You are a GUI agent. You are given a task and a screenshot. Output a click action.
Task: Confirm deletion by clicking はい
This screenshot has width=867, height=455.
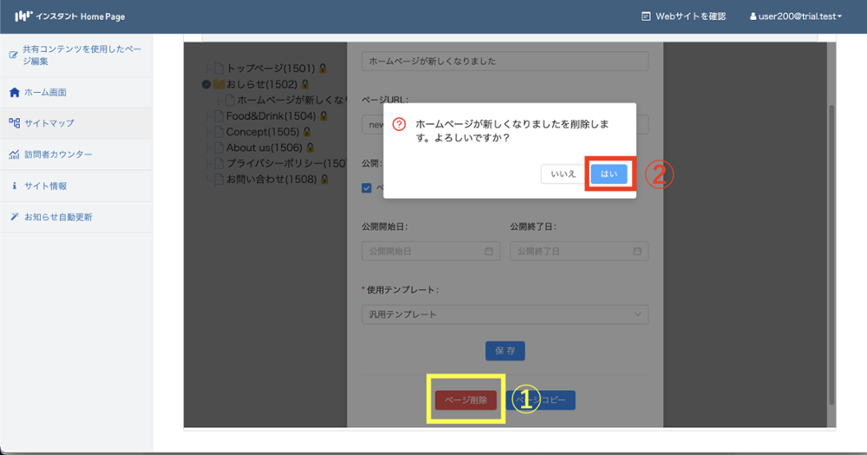tap(609, 173)
